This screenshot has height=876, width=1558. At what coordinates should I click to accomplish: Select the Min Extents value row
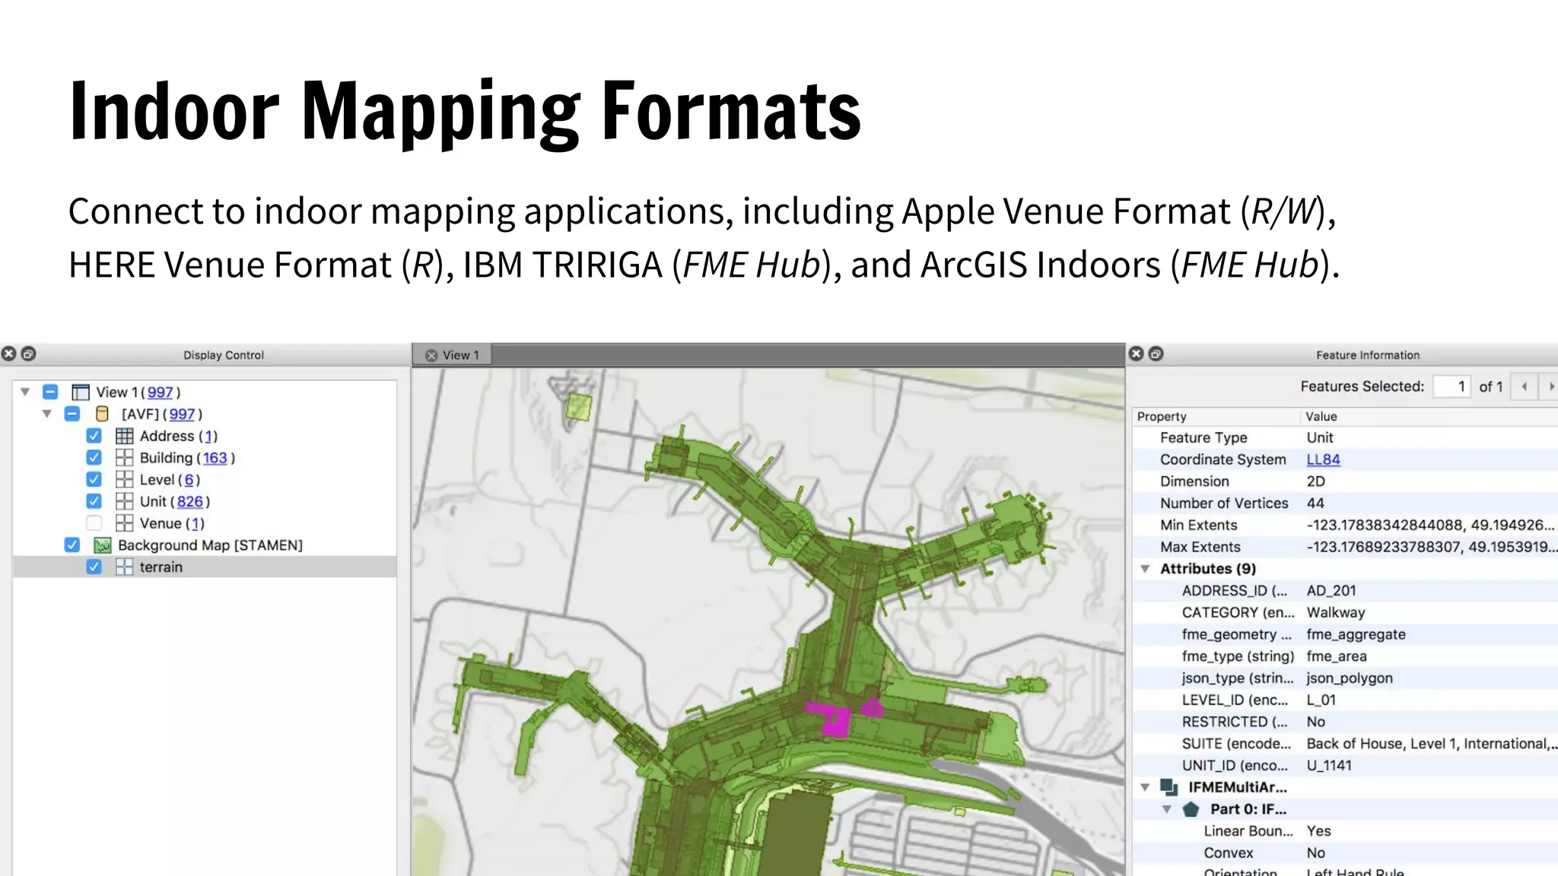coord(1431,525)
